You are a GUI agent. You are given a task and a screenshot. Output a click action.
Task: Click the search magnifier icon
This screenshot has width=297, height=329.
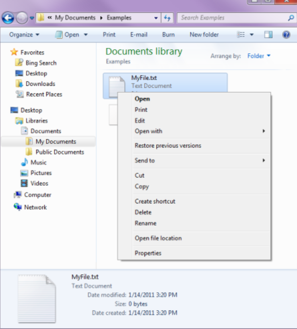tap(291, 18)
